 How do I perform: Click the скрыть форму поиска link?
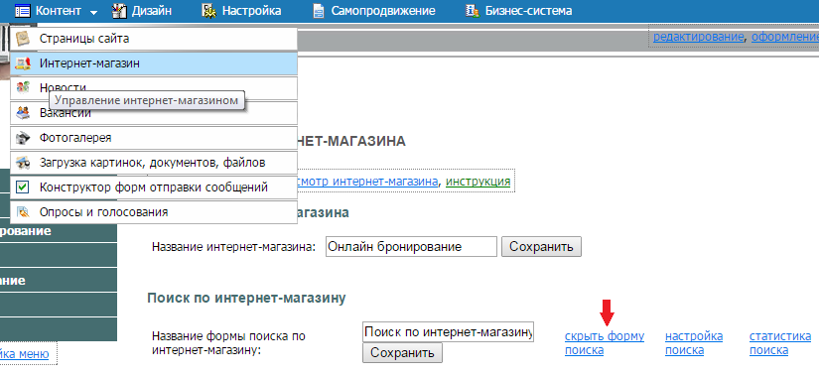(x=605, y=343)
